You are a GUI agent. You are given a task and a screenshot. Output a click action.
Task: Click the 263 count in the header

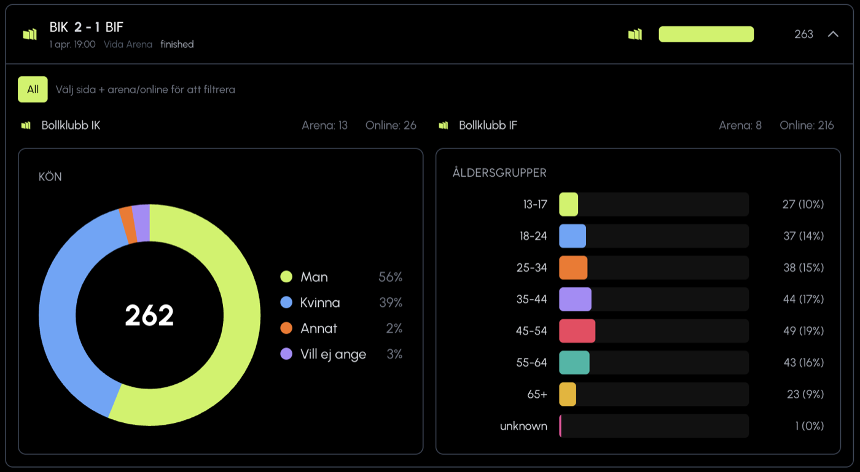(x=803, y=34)
